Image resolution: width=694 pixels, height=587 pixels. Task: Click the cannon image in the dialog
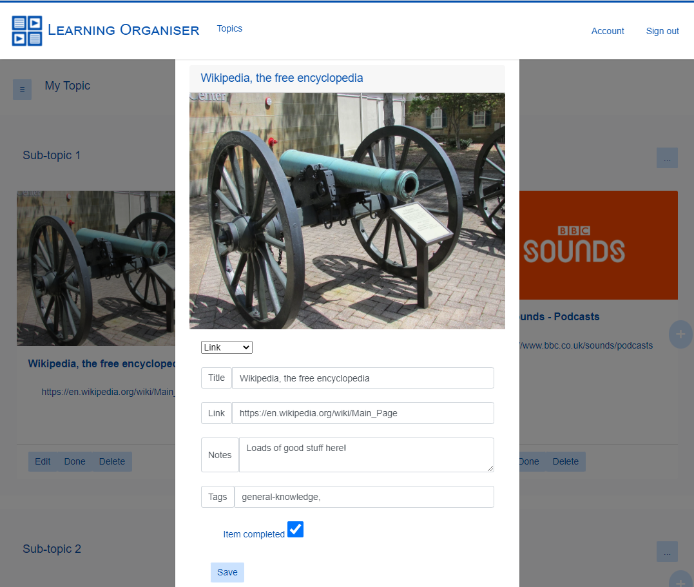347,209
